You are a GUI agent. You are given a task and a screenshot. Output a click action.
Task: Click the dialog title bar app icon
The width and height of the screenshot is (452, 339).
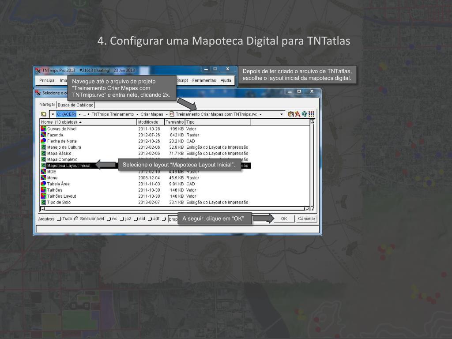coord(38,93)
